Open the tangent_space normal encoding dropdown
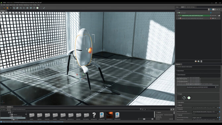Viewport: 222px width, 125px height. [x=205, y=118]
